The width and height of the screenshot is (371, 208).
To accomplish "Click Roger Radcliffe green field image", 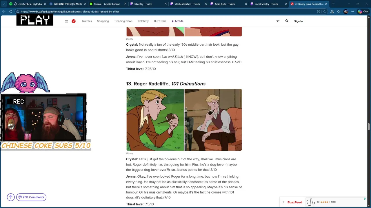I will pyautogui.click(x=155, y=120).
